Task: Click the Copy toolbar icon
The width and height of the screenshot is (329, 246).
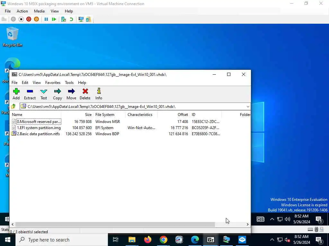Action: [x=57, y=94]
